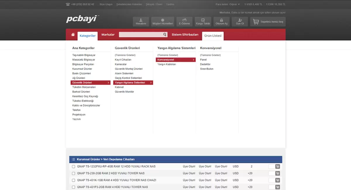This screenshot has height=190, width=351.
Task: Click in the search input field
Action: tap(141, 34)
